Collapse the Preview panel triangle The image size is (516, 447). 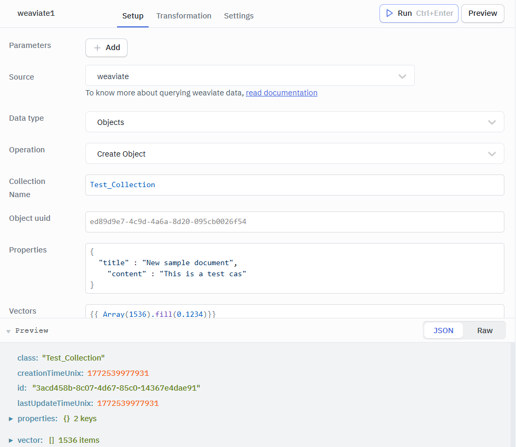coord(8,331)
